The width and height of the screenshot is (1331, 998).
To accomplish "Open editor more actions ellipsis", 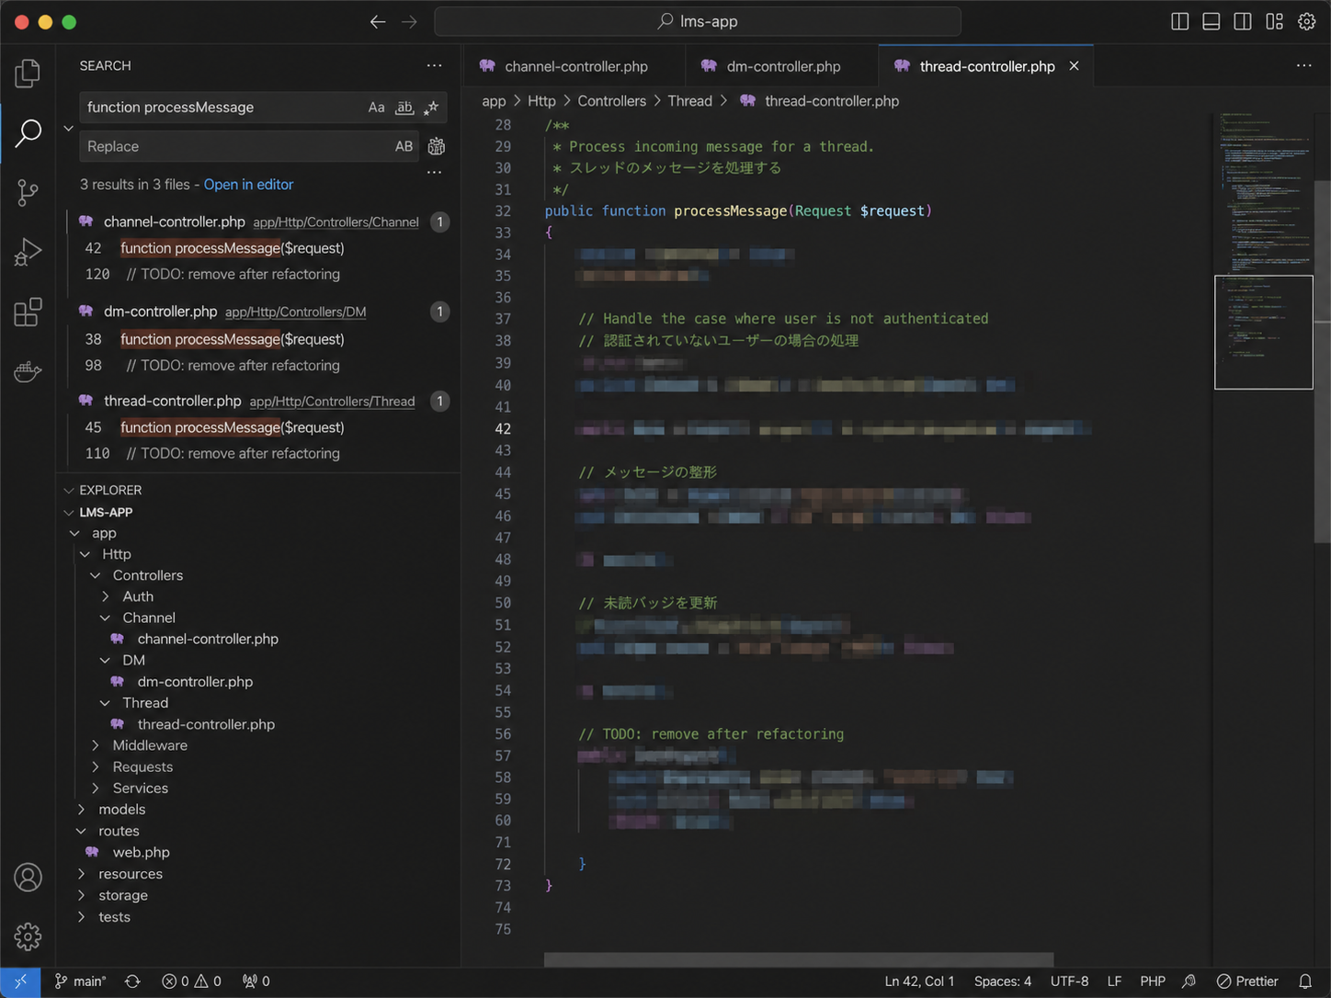I will point(1303,65).
